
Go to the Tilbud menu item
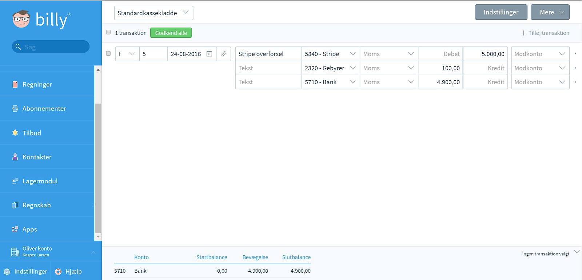click(x=47, y=133)
